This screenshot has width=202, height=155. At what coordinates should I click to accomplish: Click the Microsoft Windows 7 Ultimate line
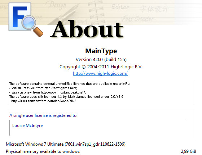coord(66,144)
